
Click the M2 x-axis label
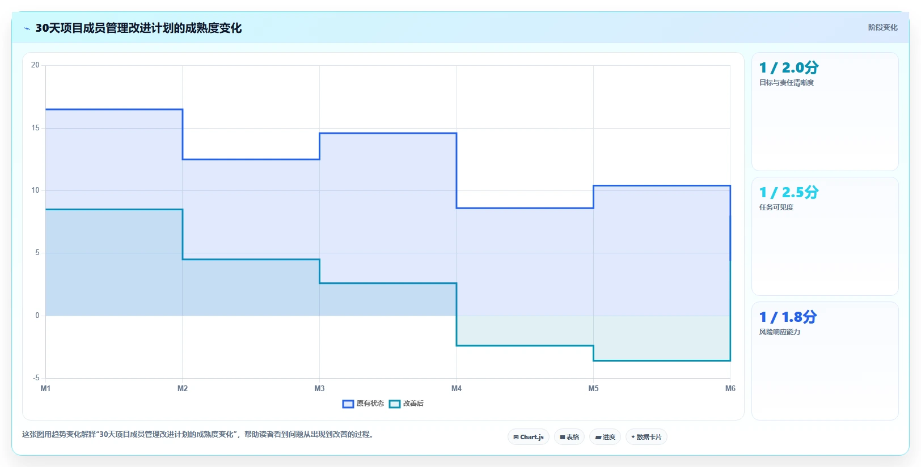(183, 388)
